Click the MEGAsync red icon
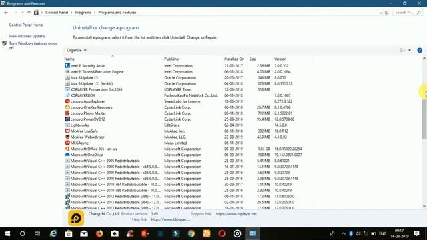427x240 pixels. click(x=67, y=143)
